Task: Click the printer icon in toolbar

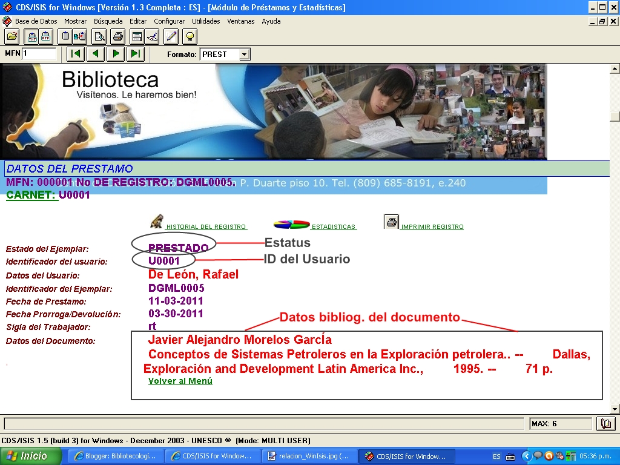Action: 118,36
